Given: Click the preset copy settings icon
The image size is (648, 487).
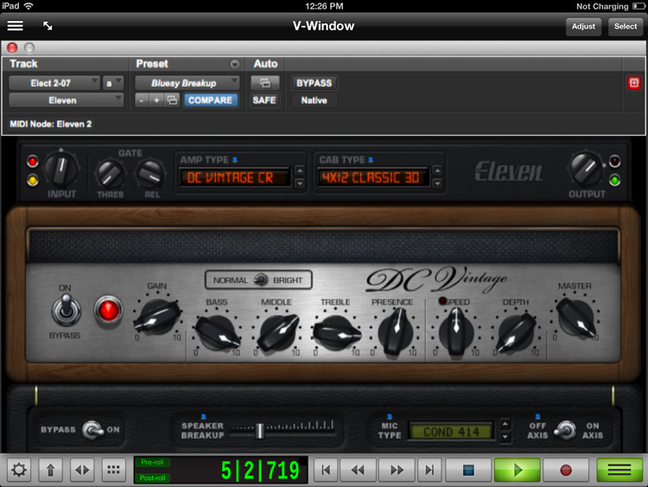Looking at the screenshot, I should coord(172,100).
